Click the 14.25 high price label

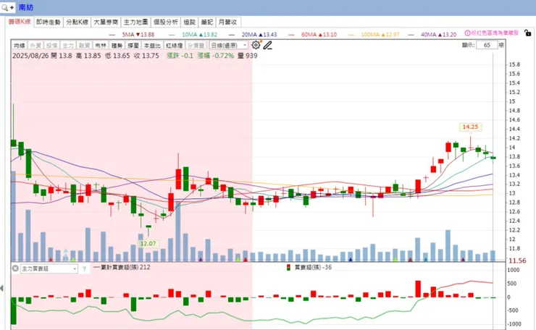coord(470,127)
